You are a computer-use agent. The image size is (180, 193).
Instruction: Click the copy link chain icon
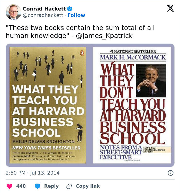69,186
